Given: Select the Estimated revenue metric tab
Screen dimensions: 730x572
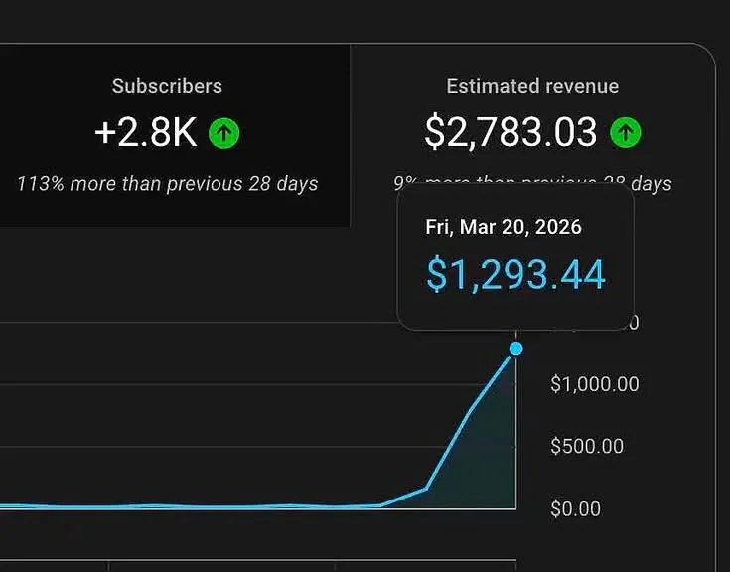Looking at the screenshot, I should click(532, 135).
